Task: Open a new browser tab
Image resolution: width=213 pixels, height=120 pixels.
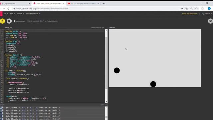Action: click(x=104, y=3)
